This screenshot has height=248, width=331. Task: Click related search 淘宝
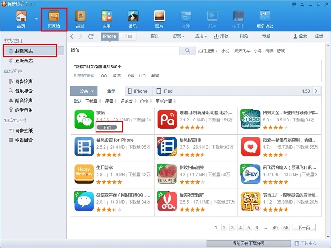click(155, 76)
